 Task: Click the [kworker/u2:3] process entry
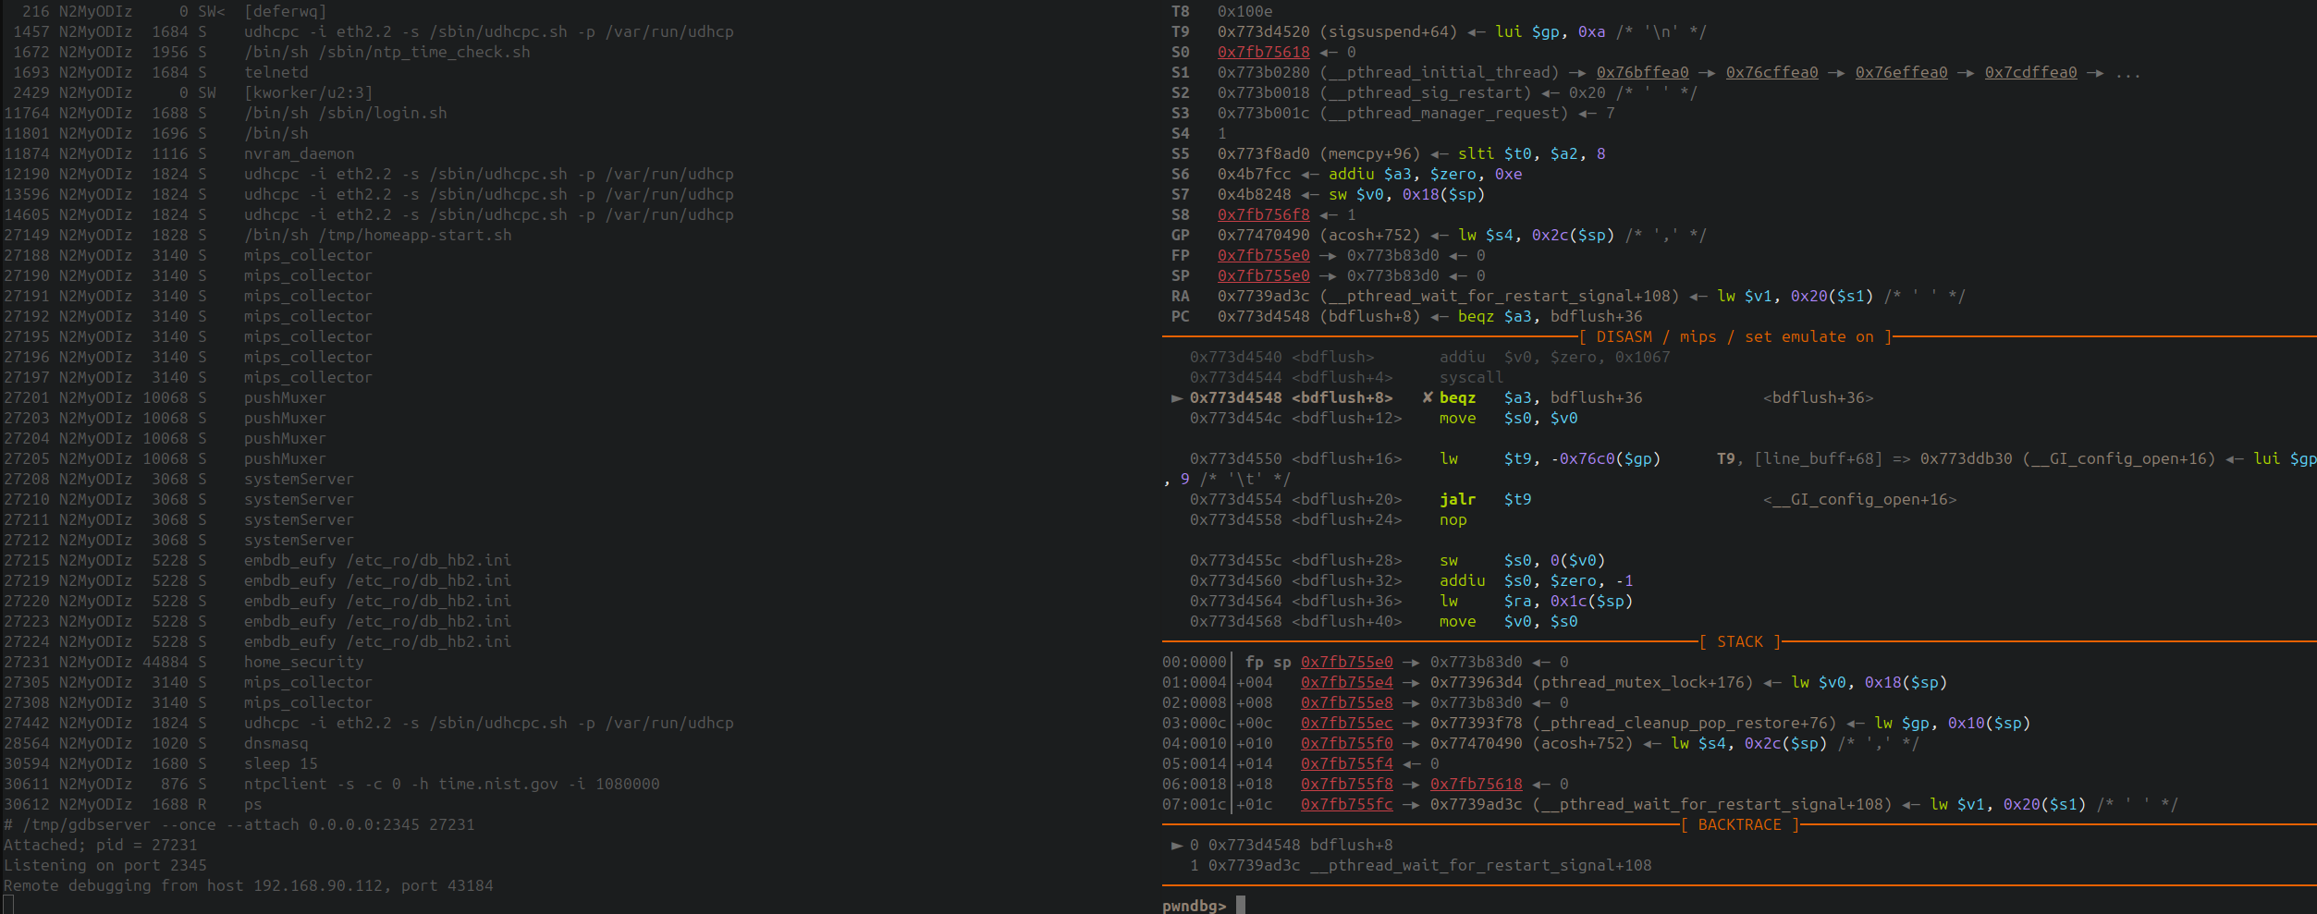[193, 92]
